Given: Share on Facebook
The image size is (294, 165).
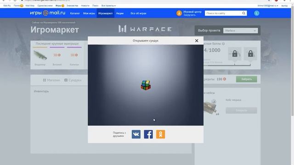Looking at the screenshot, I should pos(148,134).
